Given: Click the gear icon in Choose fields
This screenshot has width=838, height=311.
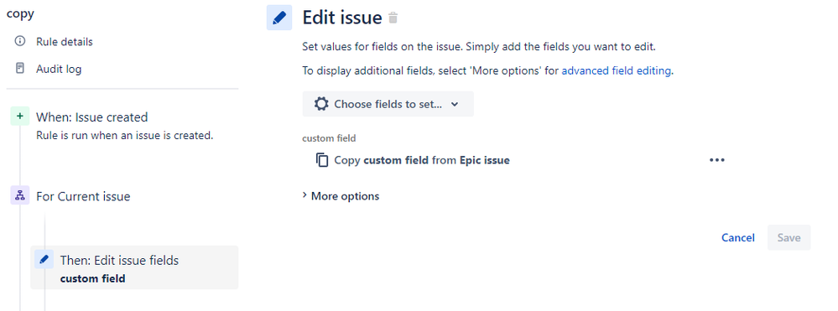Looking at the screenshot, I should (x=321, y=104).
